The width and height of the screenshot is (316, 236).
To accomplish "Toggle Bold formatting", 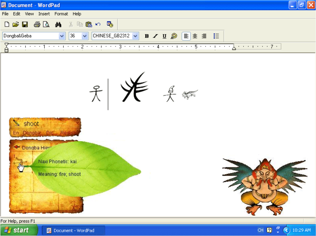I will (x=147, y=36).
